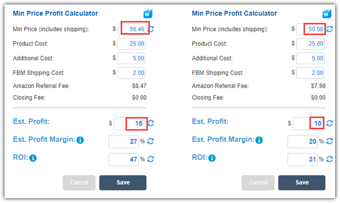Select the Product Cost field in left calculator
Image resolution: width=340 pixels, height=203 pixels.
pyautogui.click(x=131, y=44)
